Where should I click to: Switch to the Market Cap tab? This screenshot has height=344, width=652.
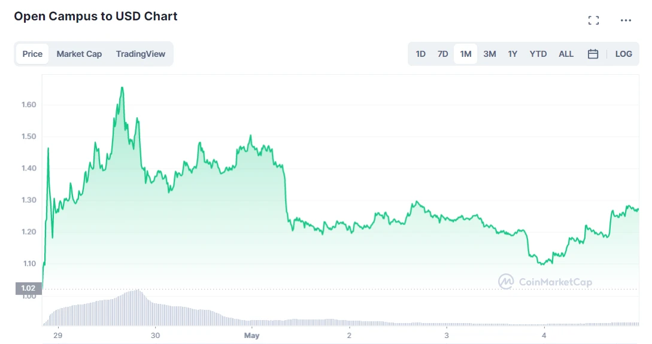pyautogui.click(x=79, y=54)
